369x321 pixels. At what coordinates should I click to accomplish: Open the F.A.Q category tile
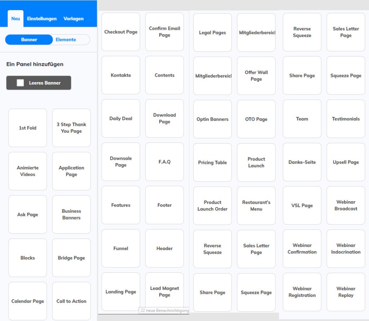coord(164,162)
